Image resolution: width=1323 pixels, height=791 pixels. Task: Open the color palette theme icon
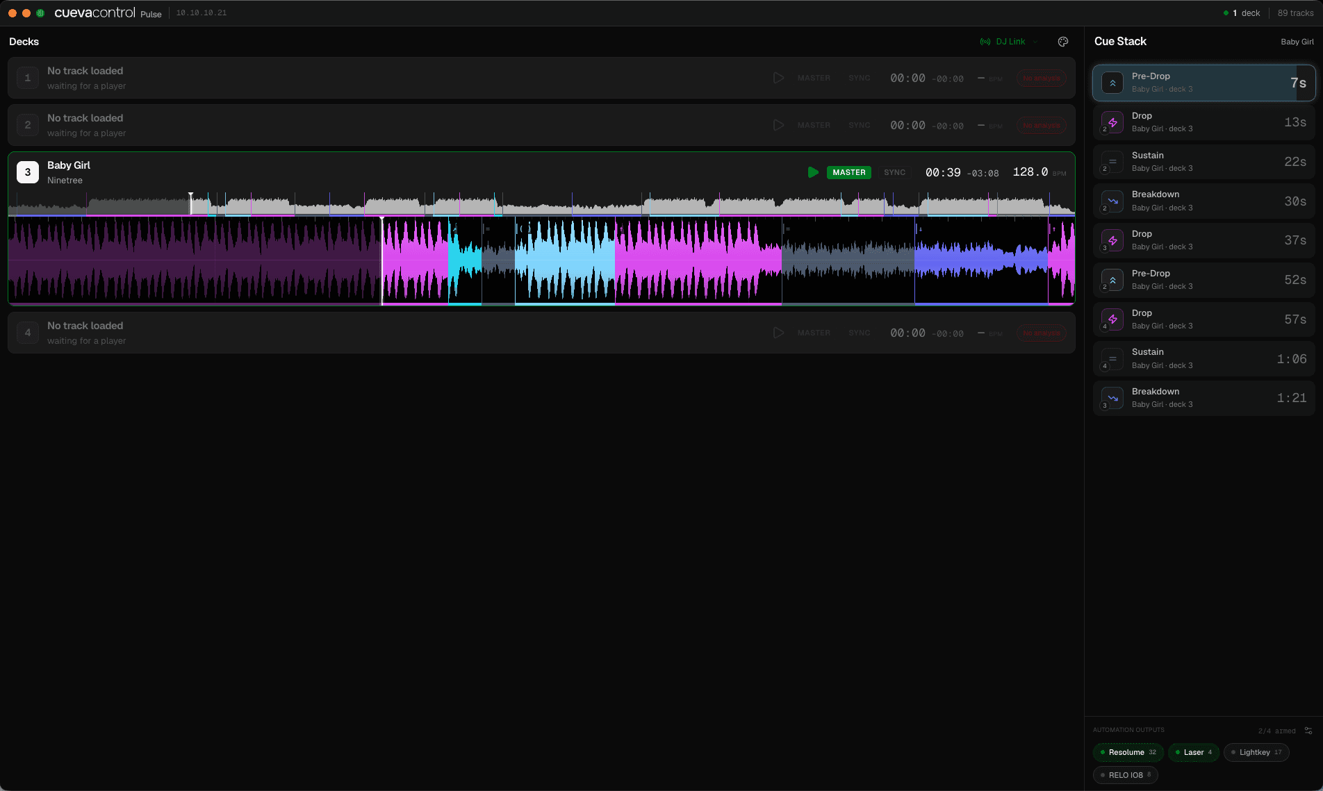pyautogui.click(x=1062, y=42)
